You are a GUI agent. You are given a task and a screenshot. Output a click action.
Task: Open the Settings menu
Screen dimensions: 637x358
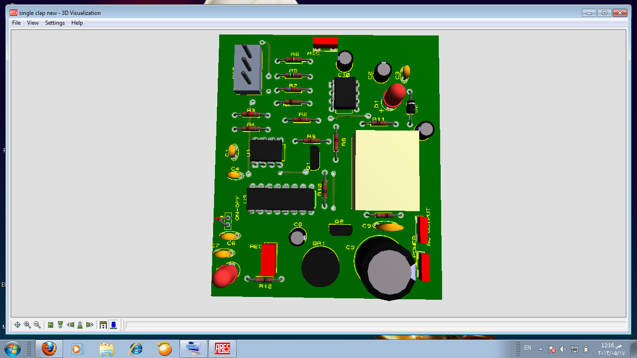[55, 23]
